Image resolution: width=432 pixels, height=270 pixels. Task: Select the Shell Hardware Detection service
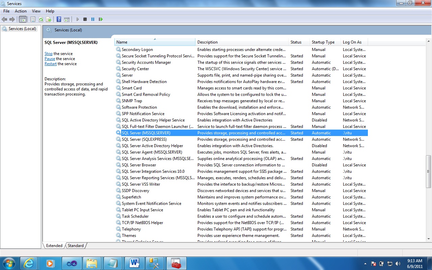241,82
